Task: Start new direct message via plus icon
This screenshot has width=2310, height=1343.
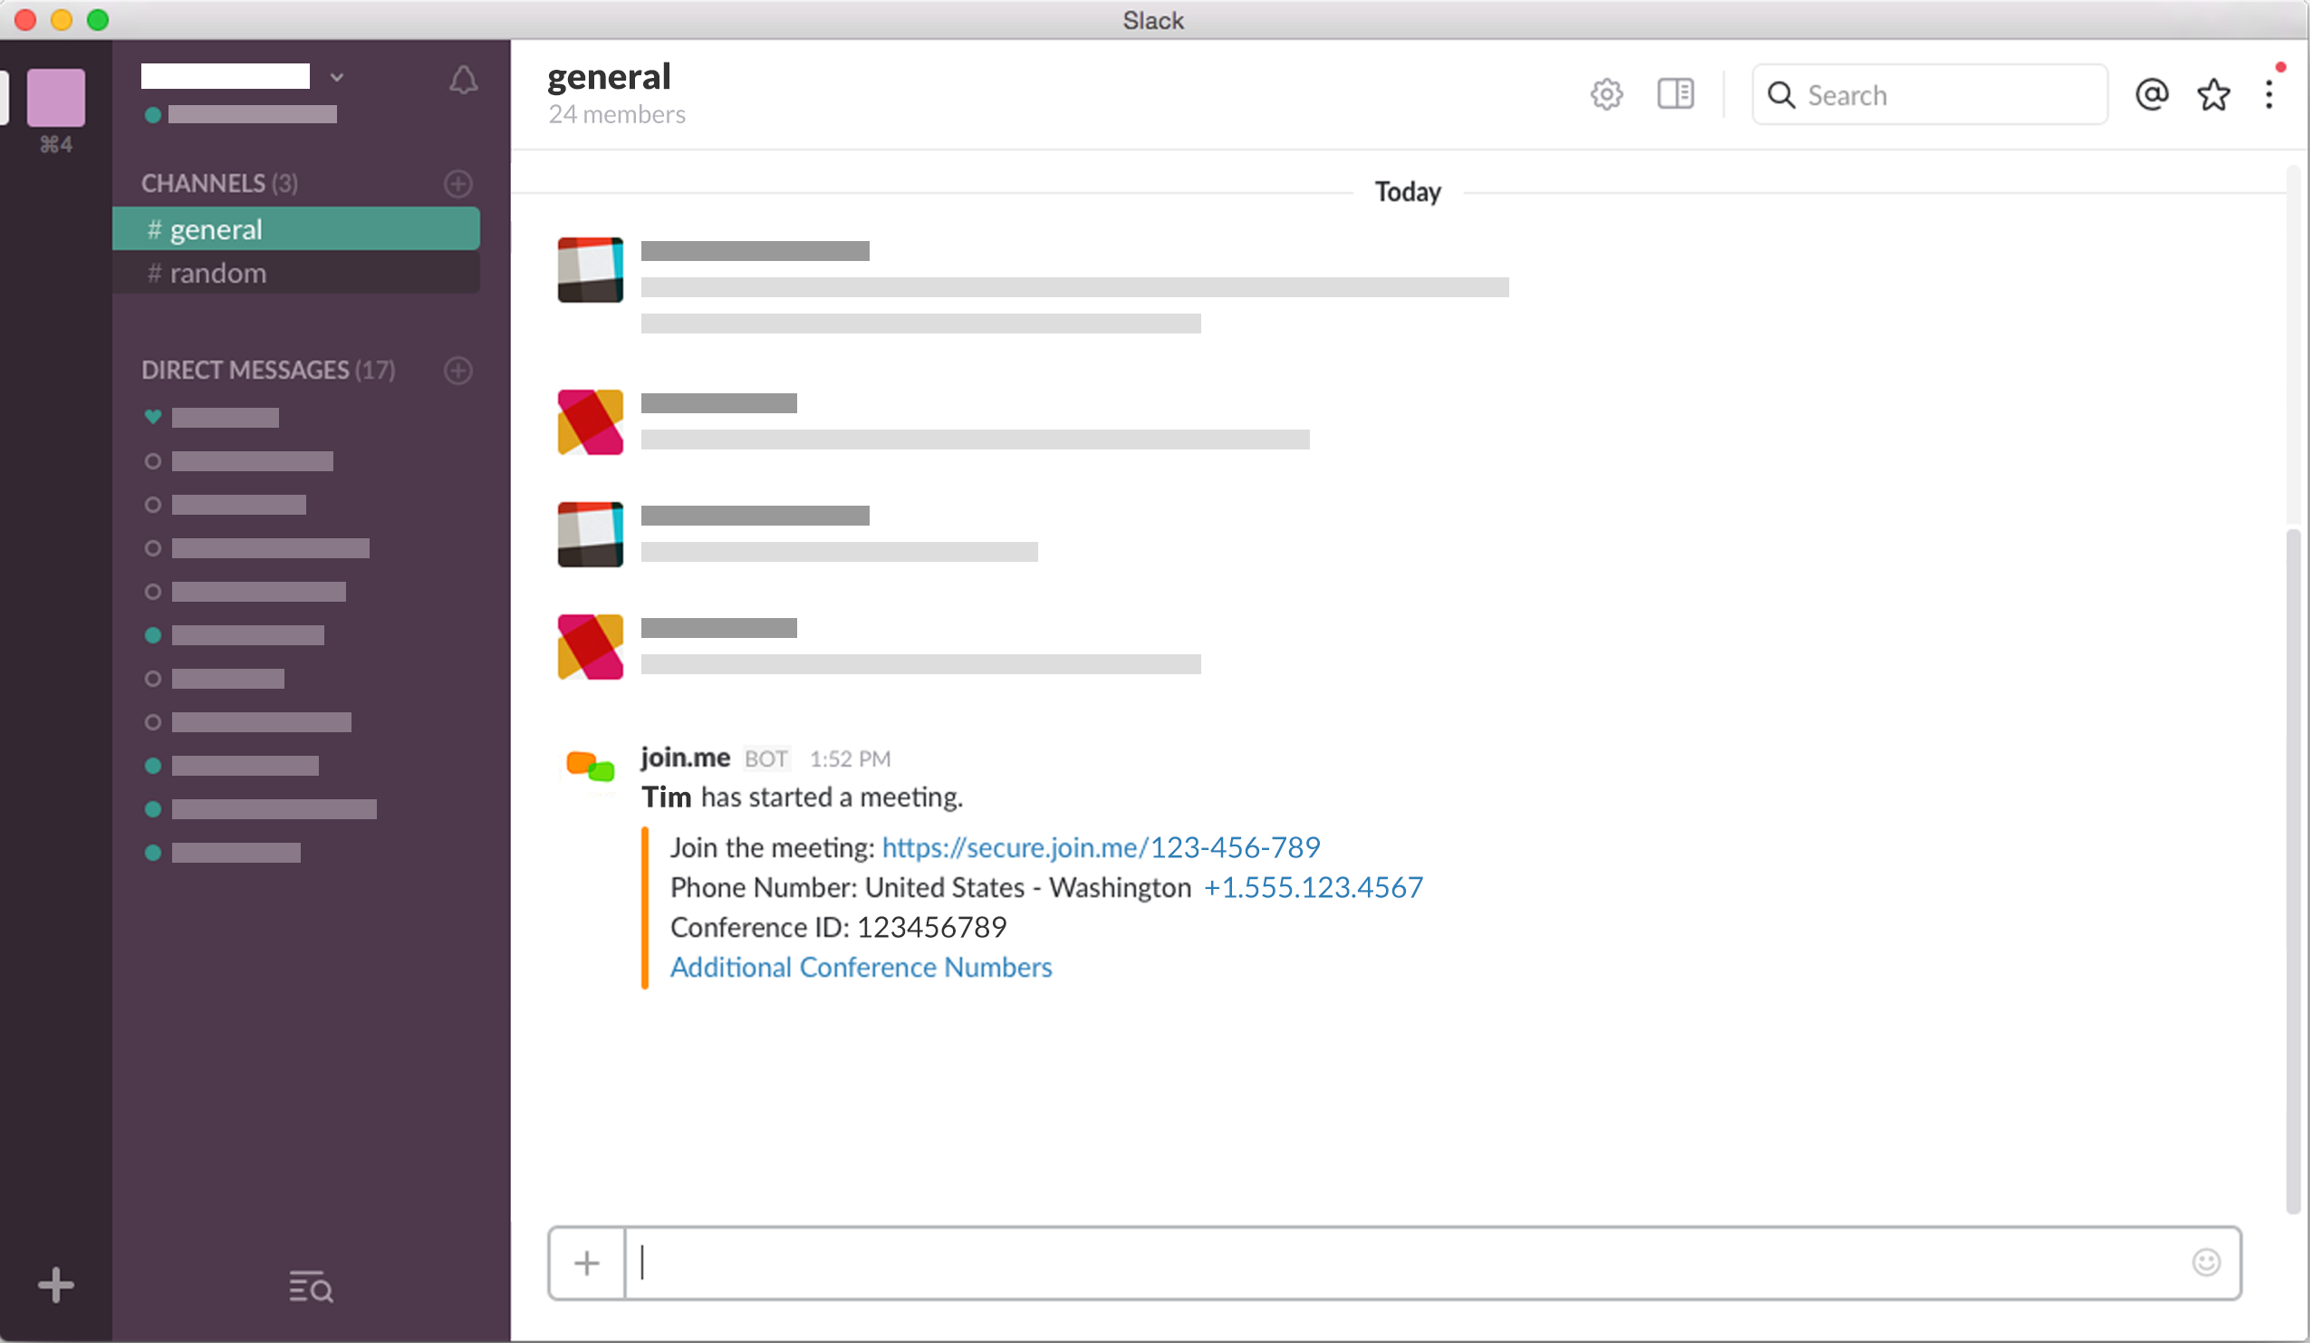Action: pos(458,371)
